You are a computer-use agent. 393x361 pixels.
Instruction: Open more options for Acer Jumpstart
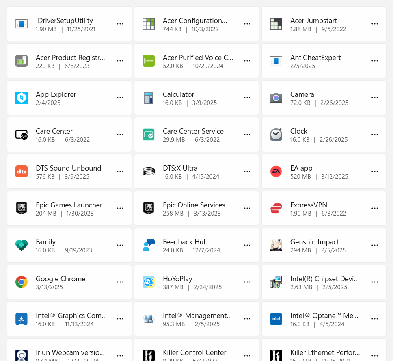tap(375, 24)
